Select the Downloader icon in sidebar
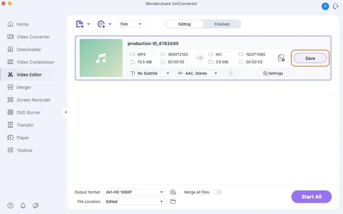 click(x=10, y=49)
